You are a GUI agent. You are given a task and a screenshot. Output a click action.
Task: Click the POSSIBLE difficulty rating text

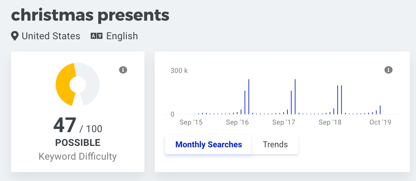78,142
